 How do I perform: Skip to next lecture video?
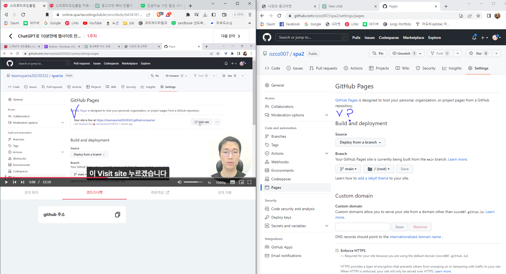pos(23,182)
